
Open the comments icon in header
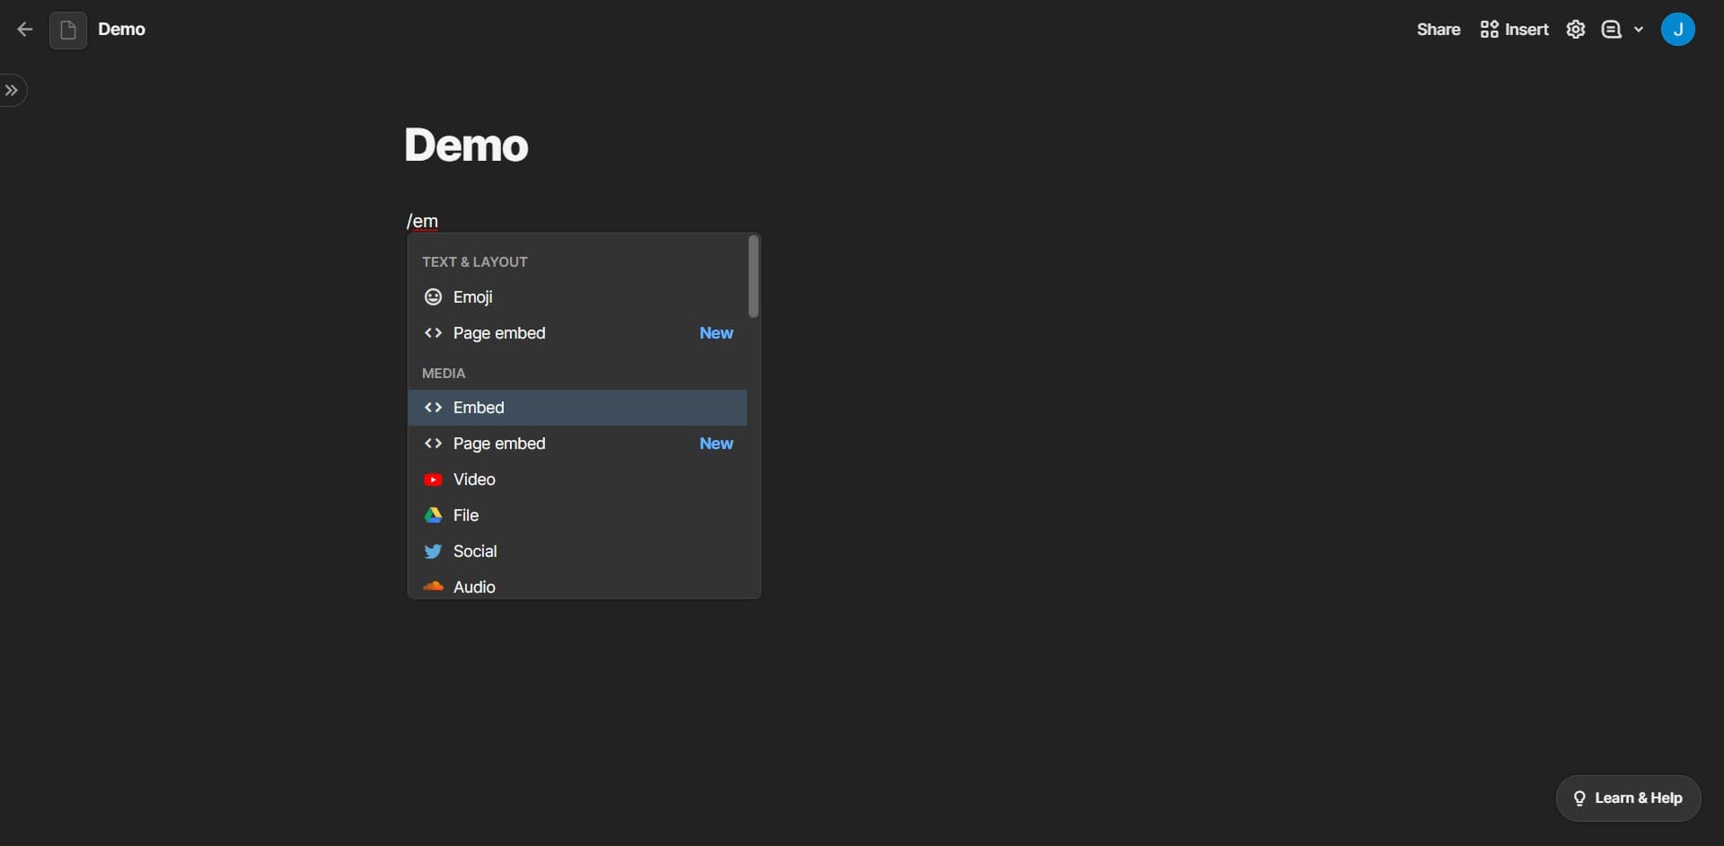click(x=1611, y=30)
